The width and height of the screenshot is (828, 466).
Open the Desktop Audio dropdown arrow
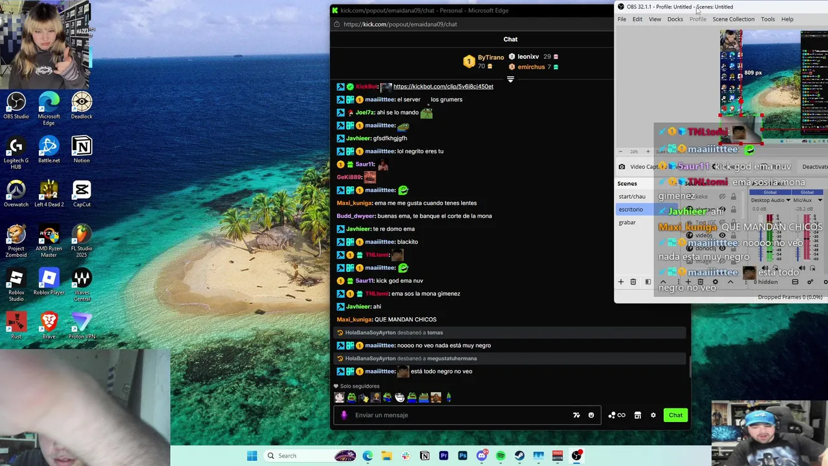788,200
